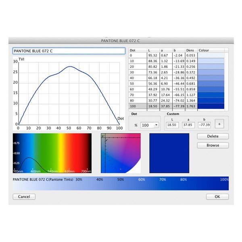Image resolution: width=242 pixels, height=242 pixels.
Task: Click the colour swatch in the 10 dot row
Action: pos(213,61)
